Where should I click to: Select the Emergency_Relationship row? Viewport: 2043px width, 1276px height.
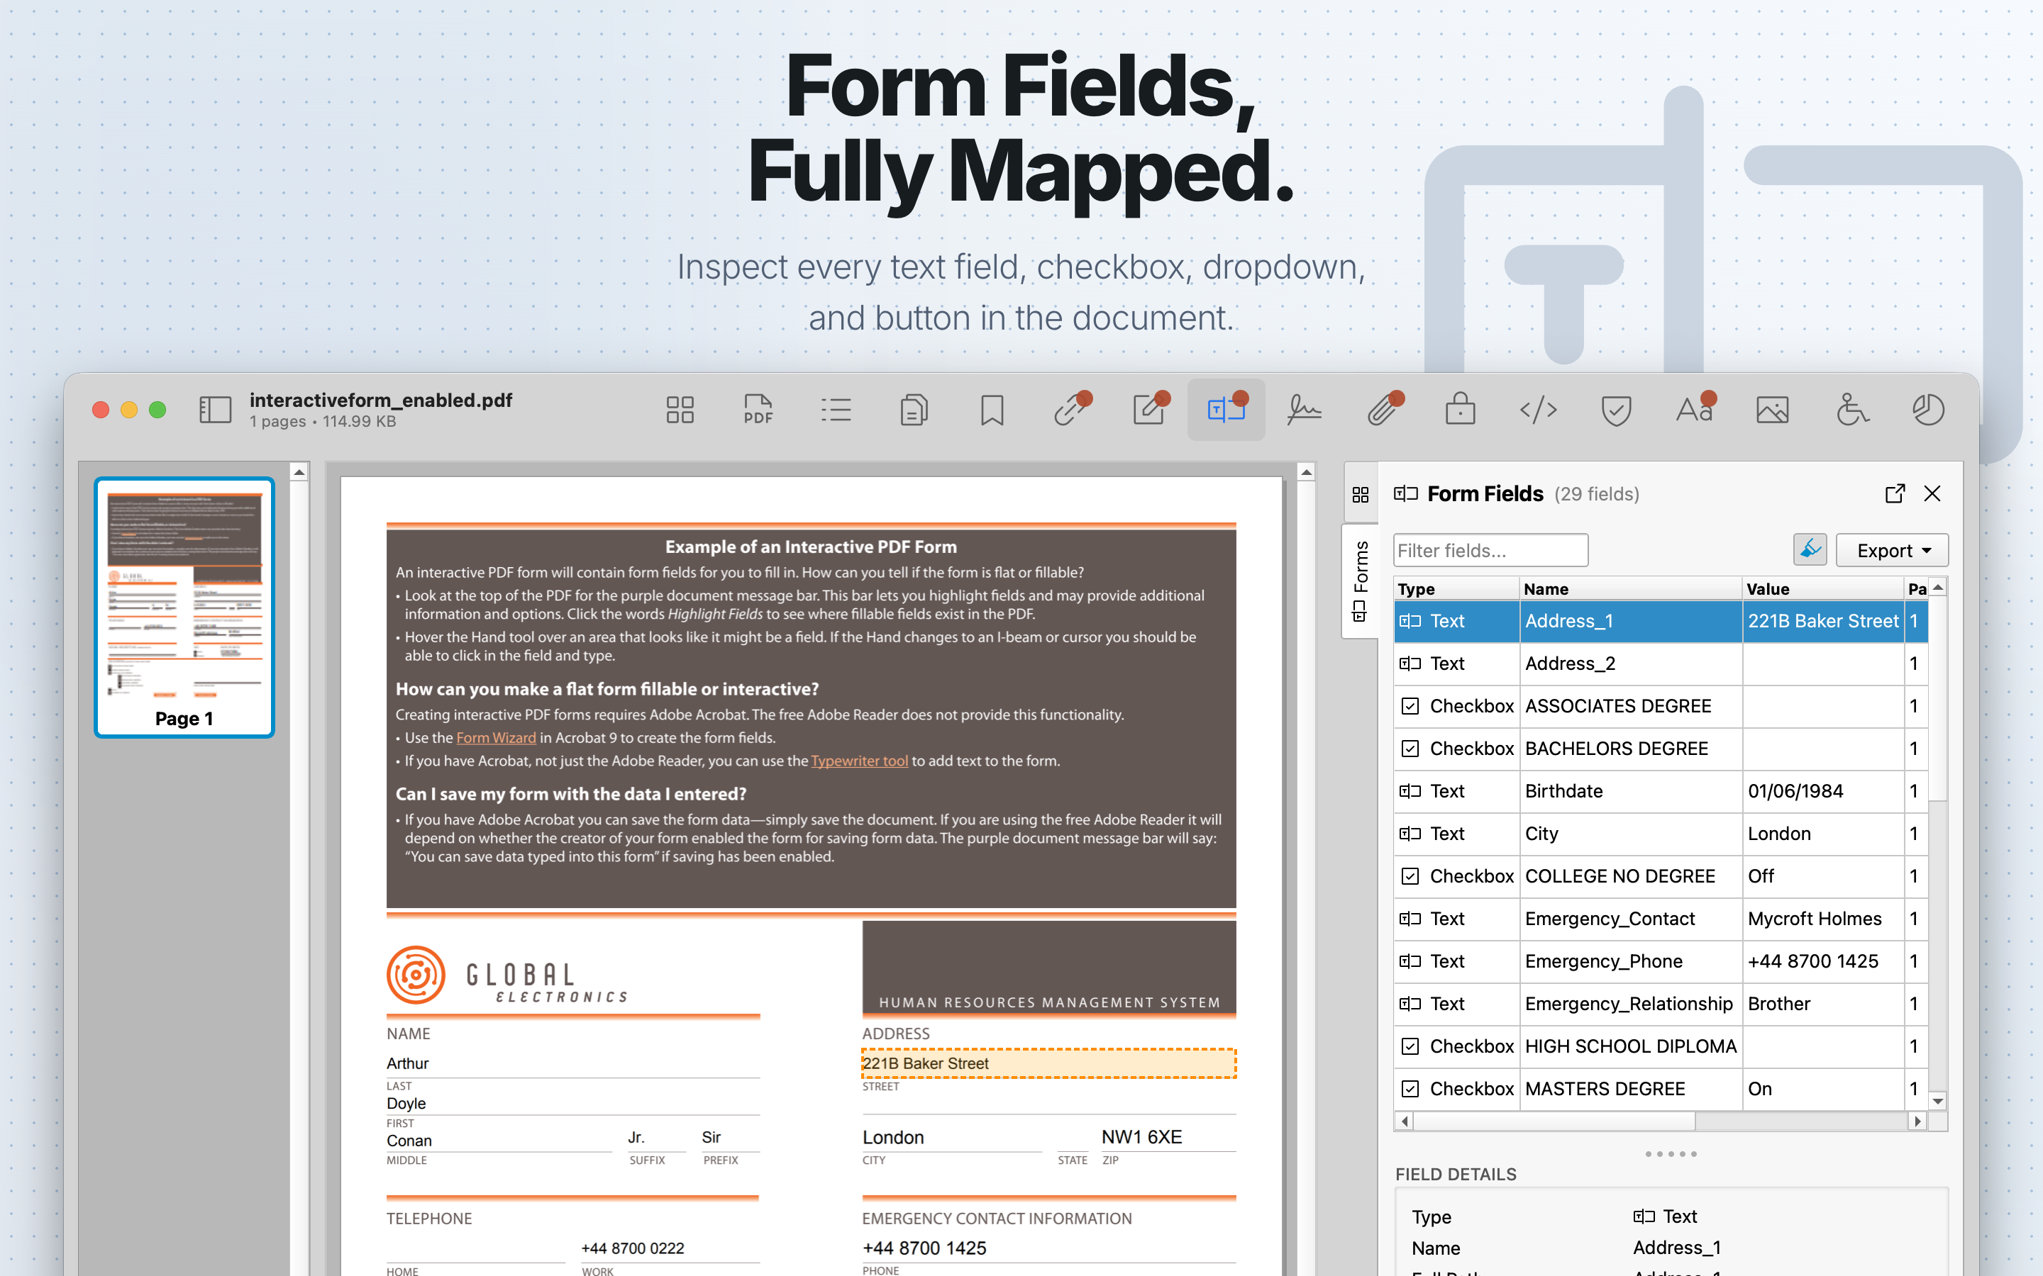(1661, 1004)
